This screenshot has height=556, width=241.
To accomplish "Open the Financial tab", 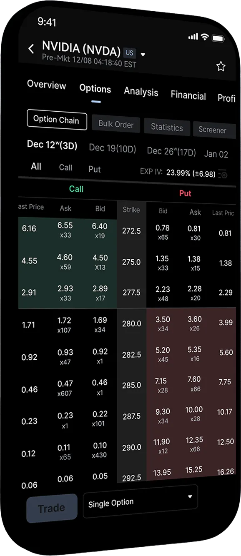I will click(188, 95).
